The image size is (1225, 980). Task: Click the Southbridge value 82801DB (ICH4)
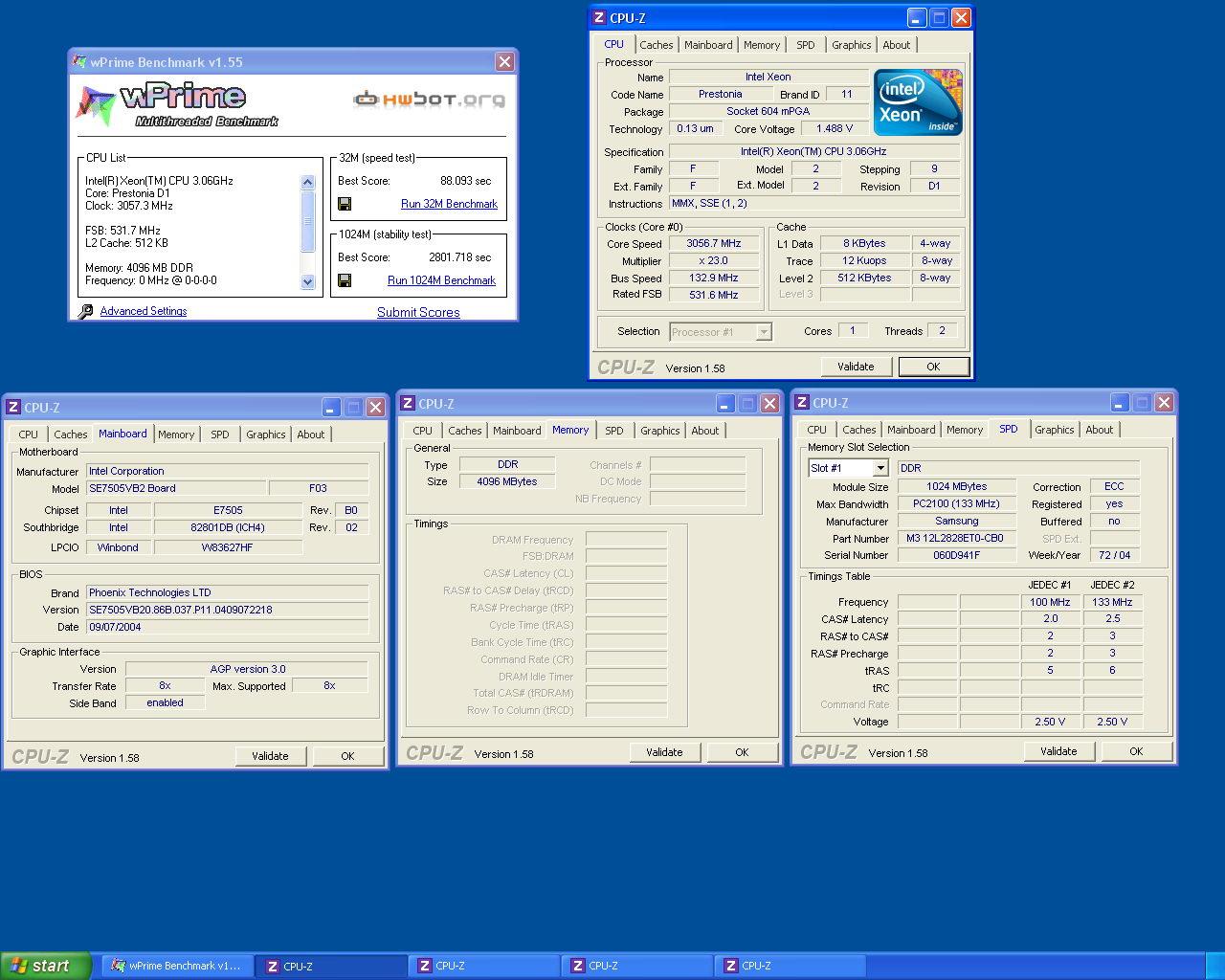[x=228, y=527]
